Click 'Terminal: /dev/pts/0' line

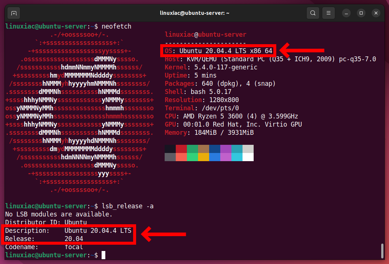click(x=202, y=108)
